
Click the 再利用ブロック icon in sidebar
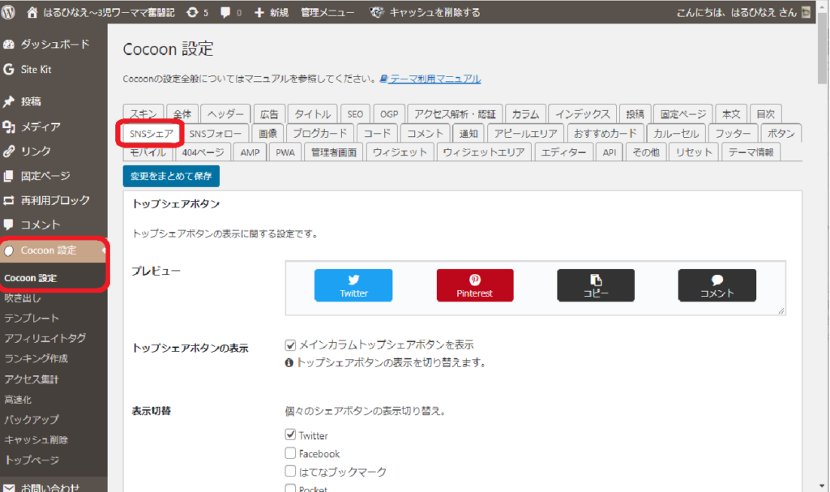[8, 200]
